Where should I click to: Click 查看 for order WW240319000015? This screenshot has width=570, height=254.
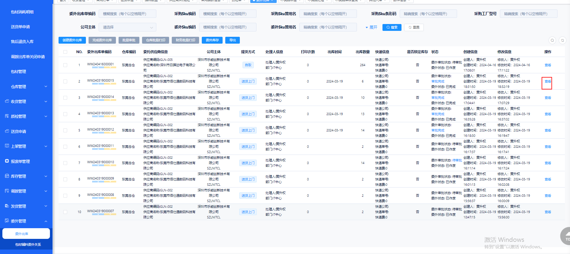[547, 82]
